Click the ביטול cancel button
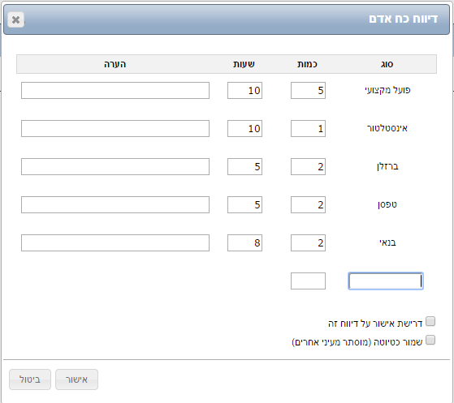 point(30,379)
